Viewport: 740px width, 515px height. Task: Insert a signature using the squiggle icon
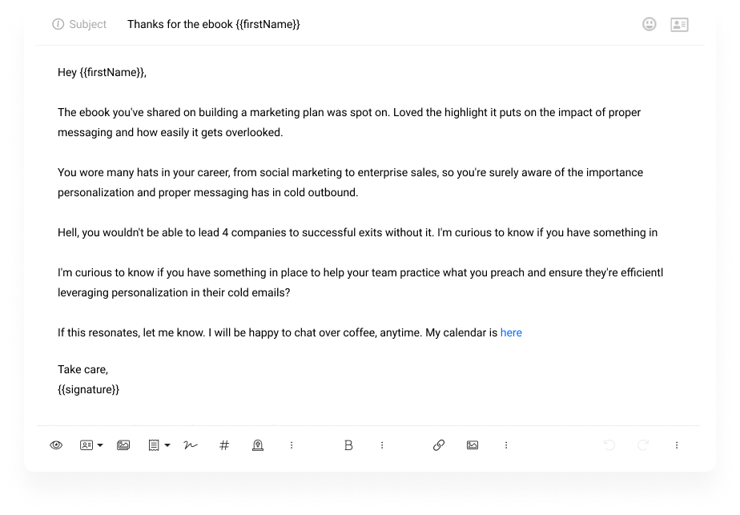click(x=191, y=445)
